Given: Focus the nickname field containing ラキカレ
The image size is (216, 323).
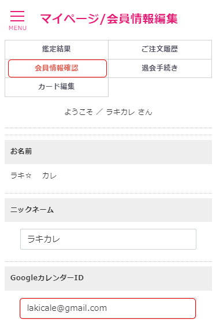Looking at the screenshot, I should [108, 239].
